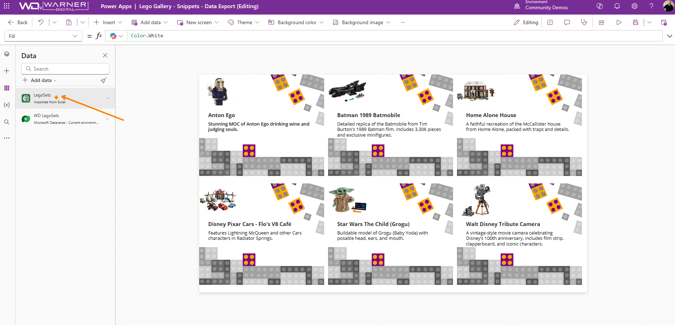Click the Publish icon
Image resolution: width=675 pixels, height=325 pixels.
(x=664, y=22)
